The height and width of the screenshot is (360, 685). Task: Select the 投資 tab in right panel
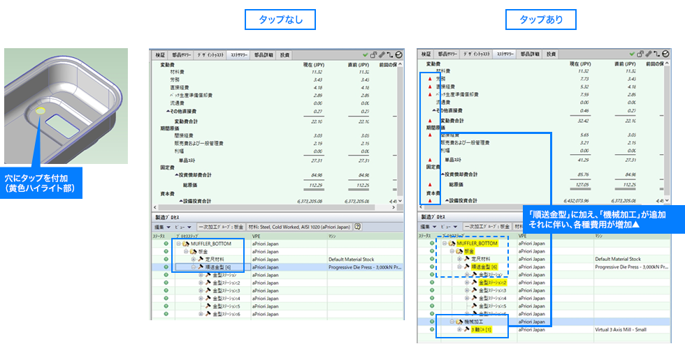tap(551, 54)
